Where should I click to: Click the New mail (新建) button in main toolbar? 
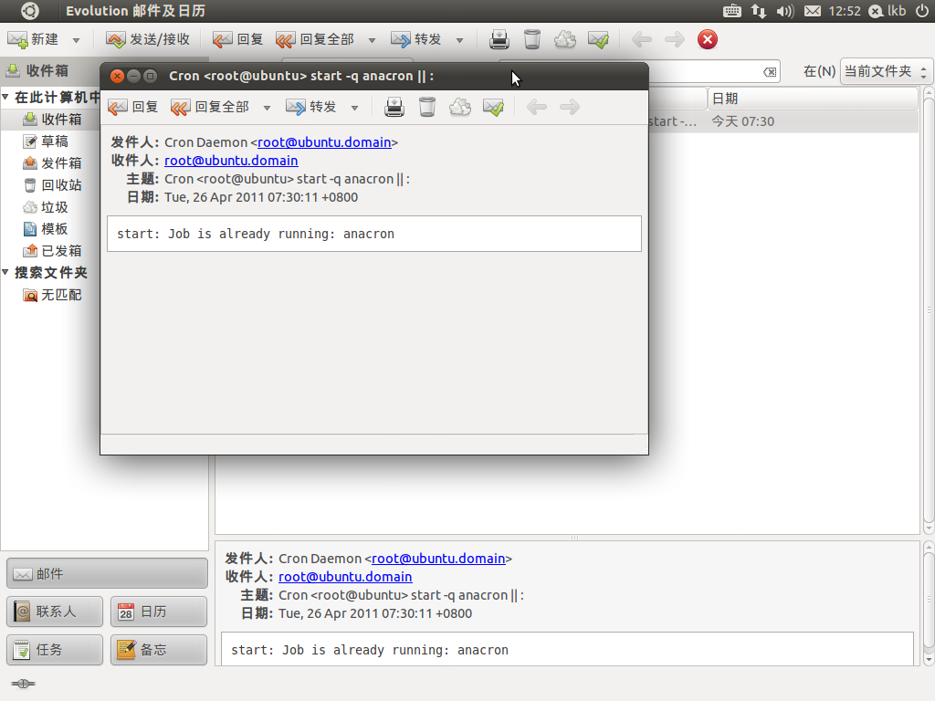[x=34, y=40]
